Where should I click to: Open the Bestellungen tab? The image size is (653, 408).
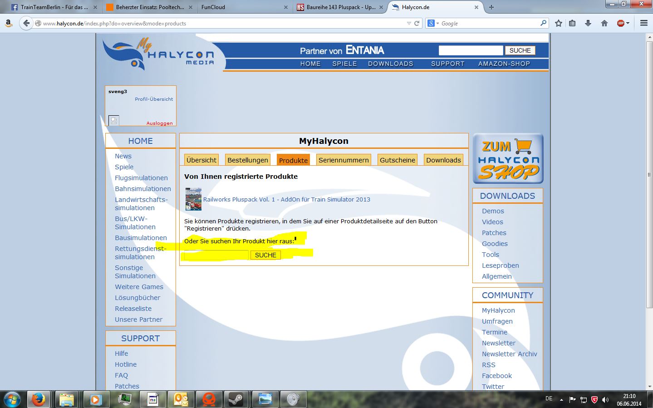pos(248,160)
